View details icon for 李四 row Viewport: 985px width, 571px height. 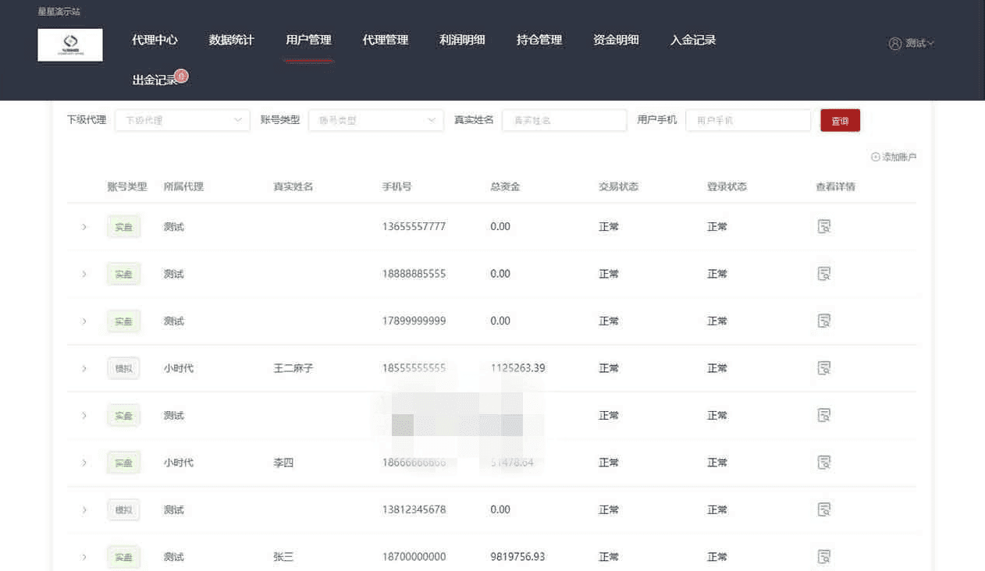823,463
